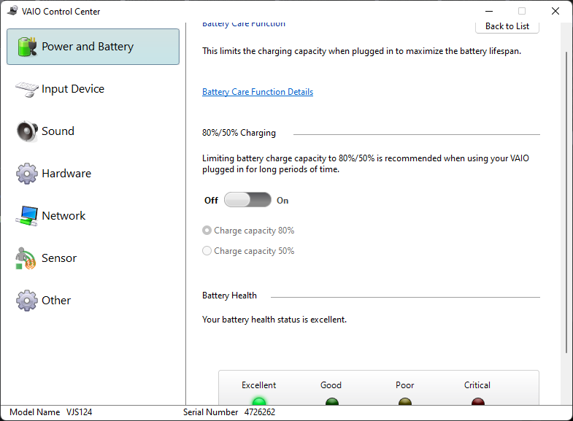Toggle the 80%/50% Charging switch
The image size is (573, 421).
247,200
